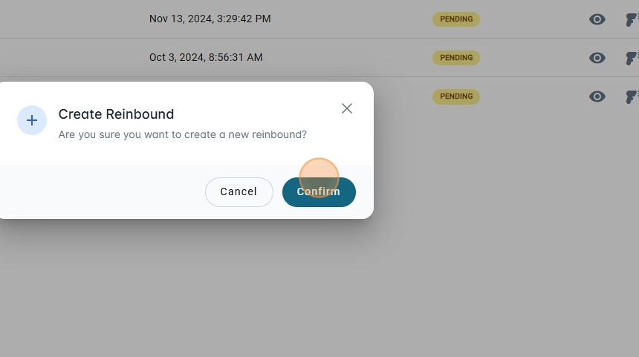Click the barcode scanner icon in the third row
Image resolution: width=639 pixels, height=357 pixels.
632,96
